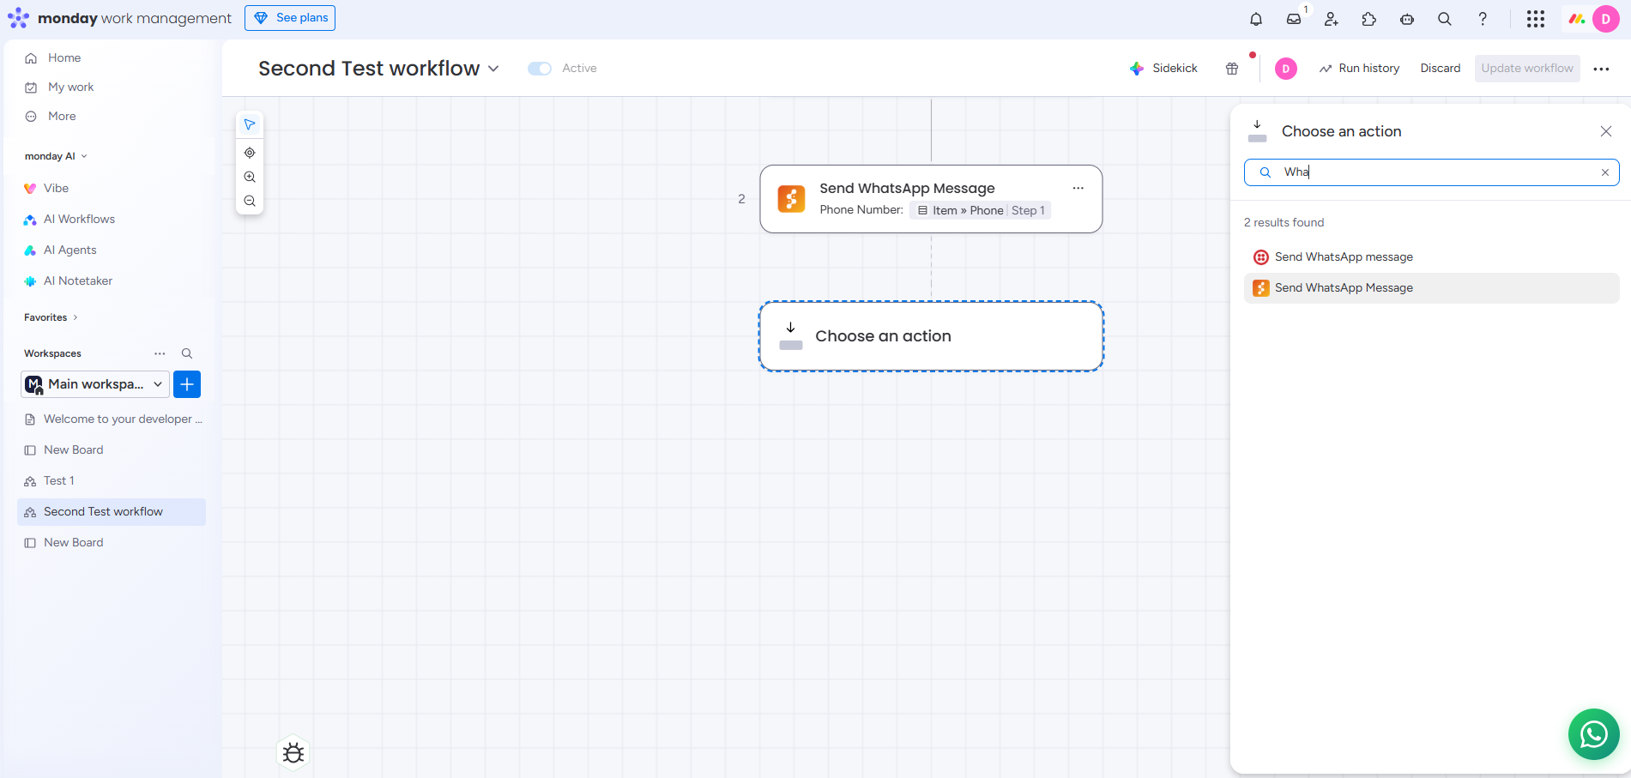Click the notifications bell icon

point(1256,19)
